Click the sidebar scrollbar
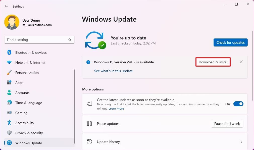Screen dimensions: 254x150 pos(74,107)
